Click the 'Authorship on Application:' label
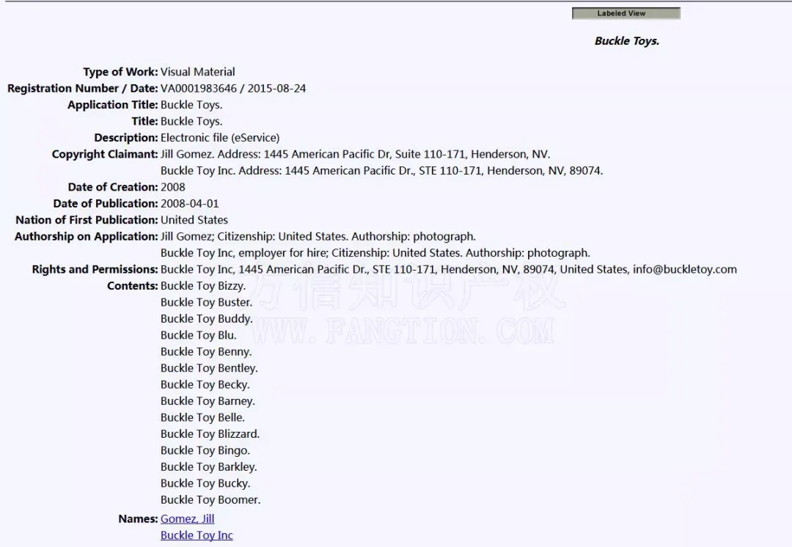792x547 pixels. click(x=87, y=236)
